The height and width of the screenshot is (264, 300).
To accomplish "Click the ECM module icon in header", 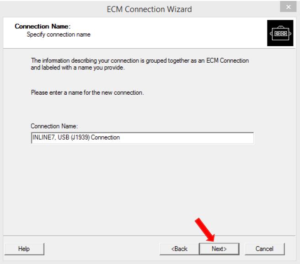I will 280,33.
